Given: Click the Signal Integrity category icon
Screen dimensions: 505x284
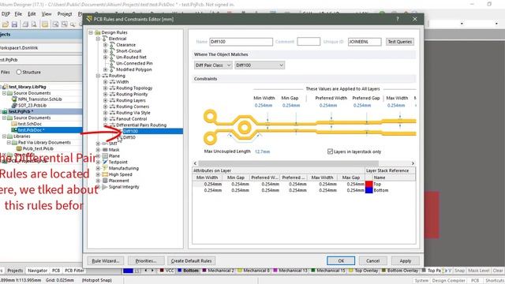Looking at the screenshot, I should tap(105, 187).
